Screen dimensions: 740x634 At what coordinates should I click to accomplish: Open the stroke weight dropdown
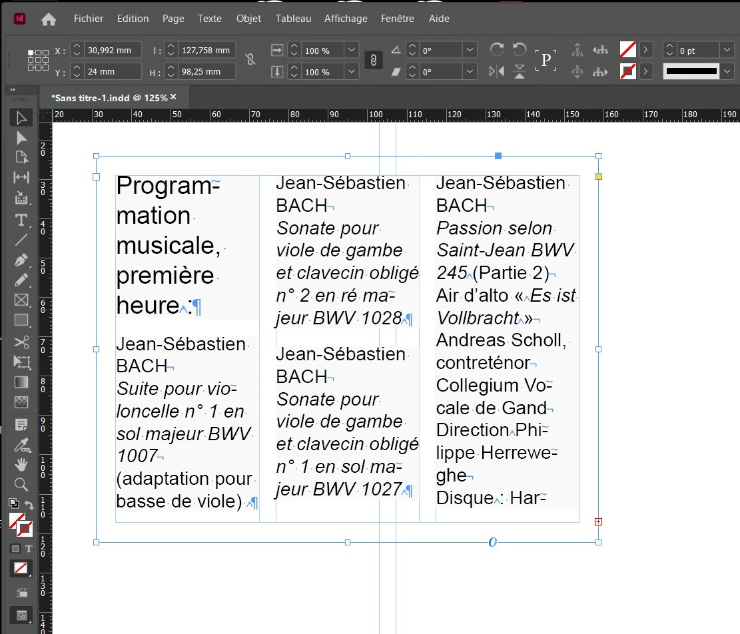click(727, 50)
